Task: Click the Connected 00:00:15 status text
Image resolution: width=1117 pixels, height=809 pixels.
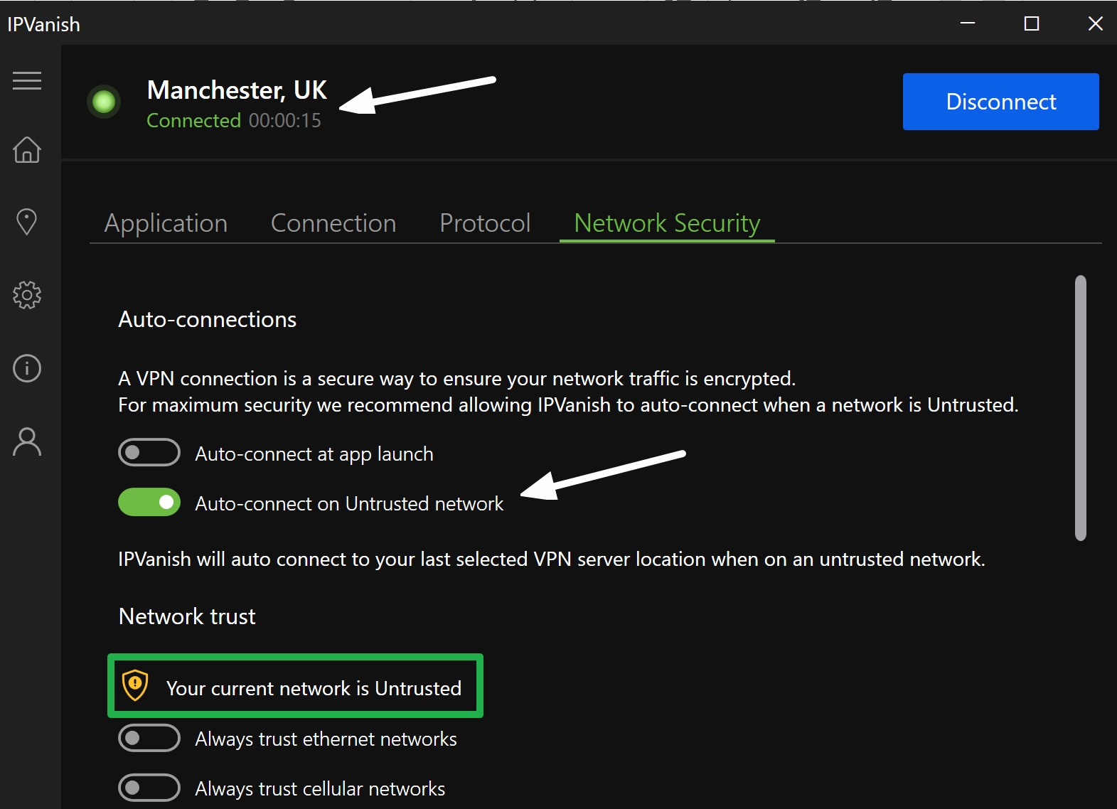Action: (234, 121)
